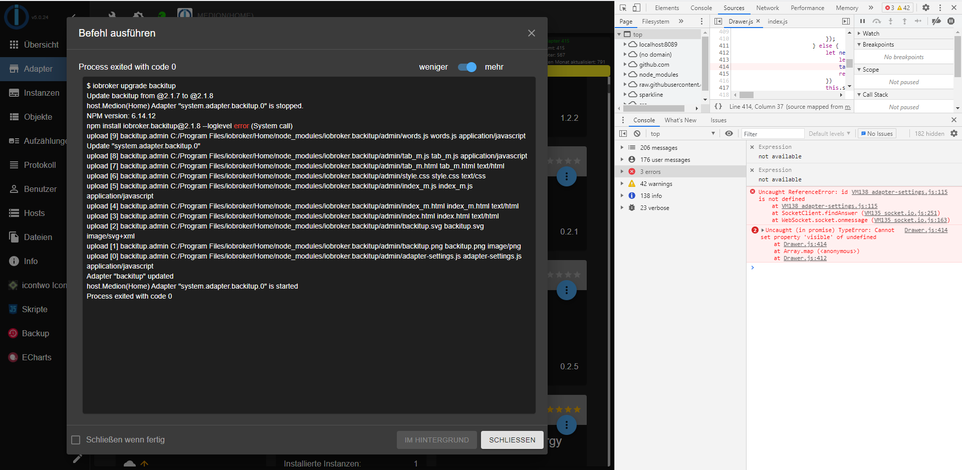Clear the console with the ban icon
Screen dimensions: 962x470
tap(637, 133)
